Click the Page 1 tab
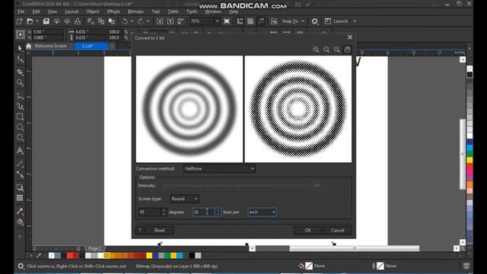The image size is (487, 274). [94, 248]
